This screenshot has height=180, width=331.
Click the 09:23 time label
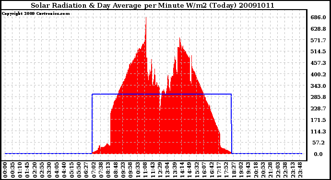(x=123, y=170)
